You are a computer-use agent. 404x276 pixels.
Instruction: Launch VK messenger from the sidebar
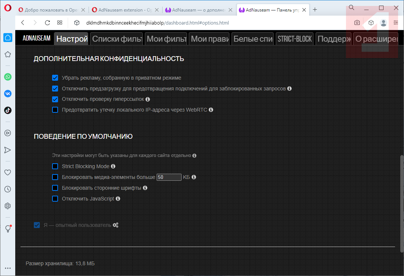[x=8, y=93]
